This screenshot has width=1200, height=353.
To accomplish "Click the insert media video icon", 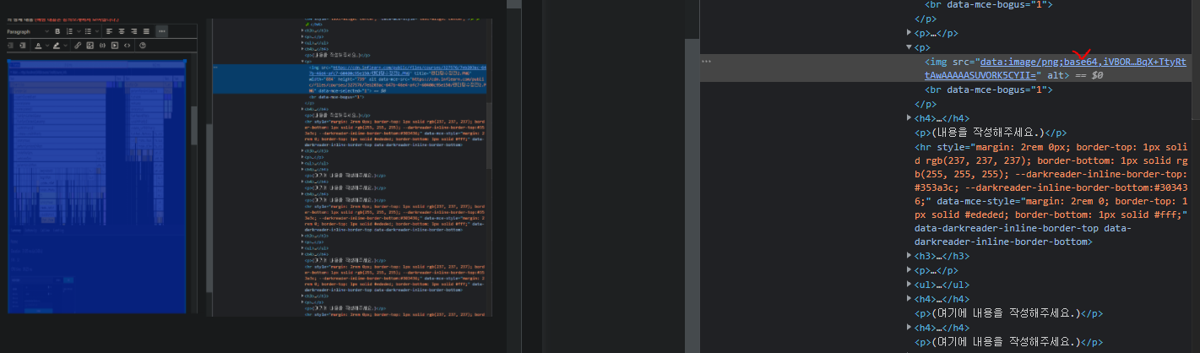I will click(x=115, y=46).
